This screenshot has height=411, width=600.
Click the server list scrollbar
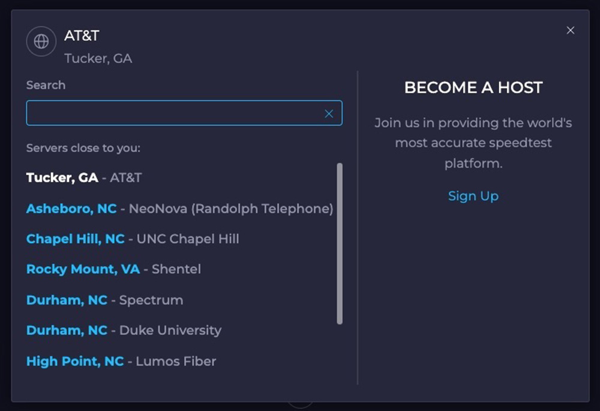point(340,243)
